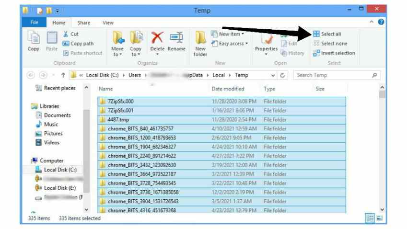Click the search magnifier icon
The image size is (407, 229).
point(374,75)
